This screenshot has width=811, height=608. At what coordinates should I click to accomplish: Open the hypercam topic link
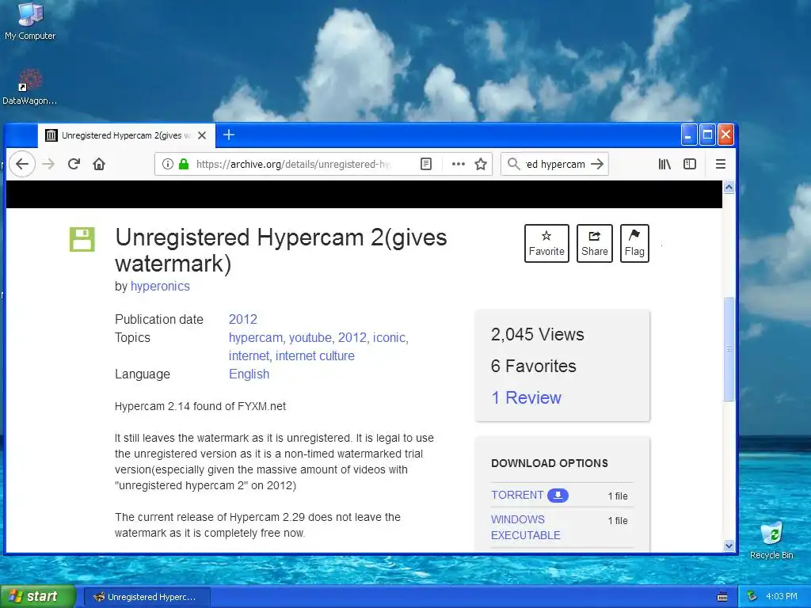[x=257, y=337]
